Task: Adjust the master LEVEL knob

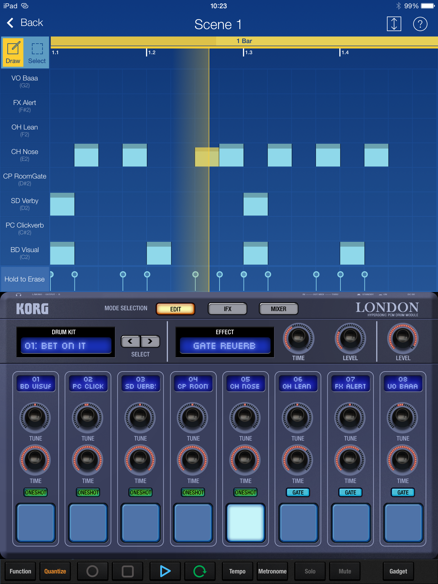Action: tap(403, 338)
